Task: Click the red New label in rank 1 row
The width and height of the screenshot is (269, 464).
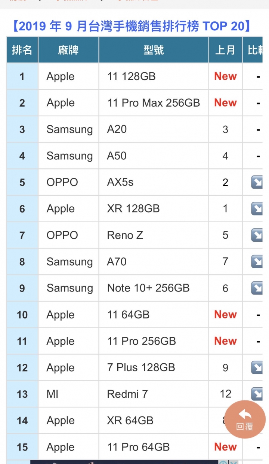Action: coord(225,76)
